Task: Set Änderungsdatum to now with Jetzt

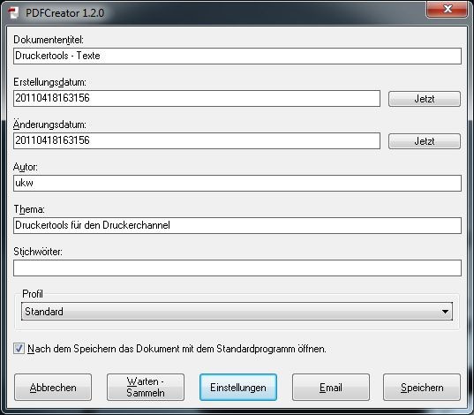Action: point(425,141)
